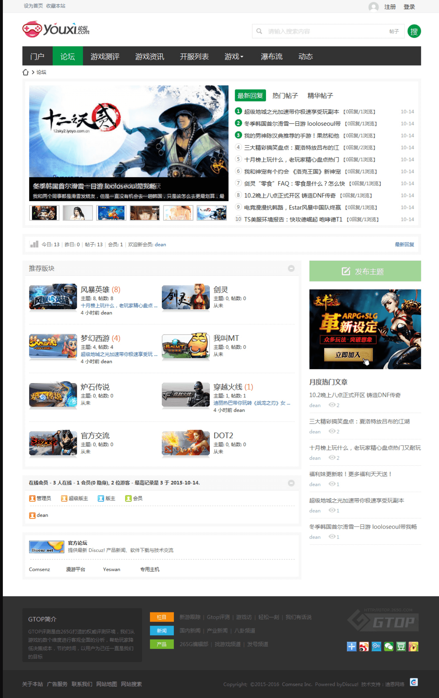The height and width of the screenshot is (698, 439).
Task: Open the DOTA 2 forum icon
Action: coord(186,443)
